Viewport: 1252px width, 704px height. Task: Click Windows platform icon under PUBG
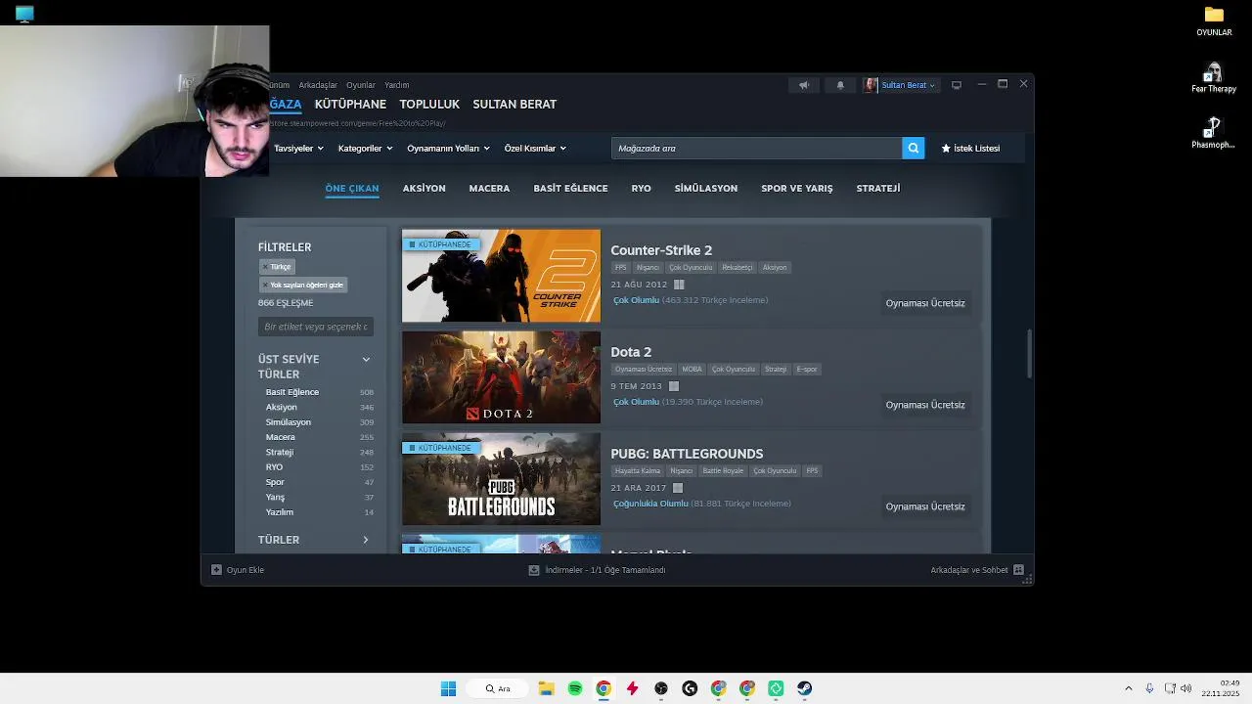pyautogui.click(x=678, y=488)
